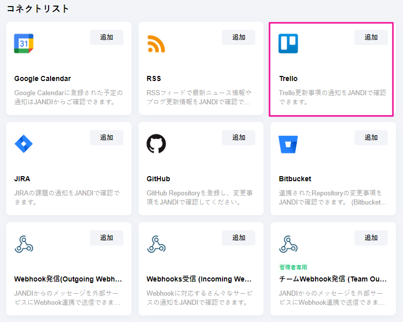
Task: Add the Trello connector
Action: click(x=371, y=37)
